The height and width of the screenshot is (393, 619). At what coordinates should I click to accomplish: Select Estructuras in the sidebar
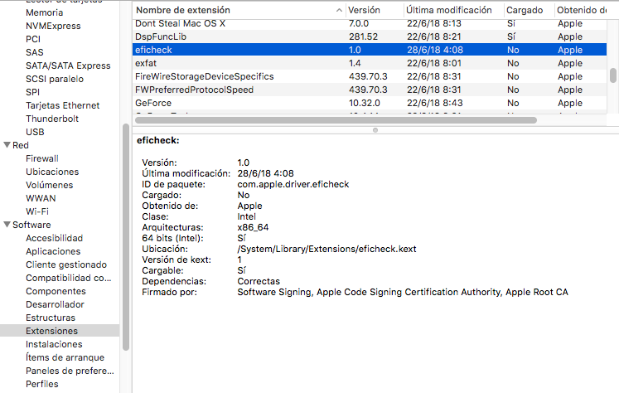(51, 318)
